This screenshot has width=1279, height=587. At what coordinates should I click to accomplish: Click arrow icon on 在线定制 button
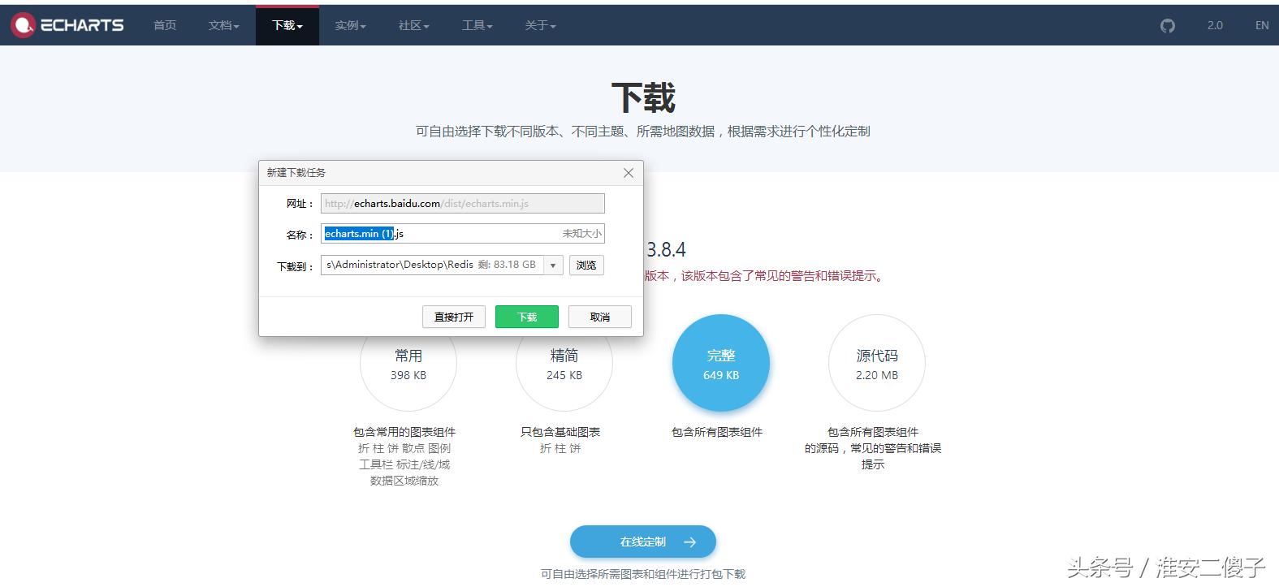(689, 542)
